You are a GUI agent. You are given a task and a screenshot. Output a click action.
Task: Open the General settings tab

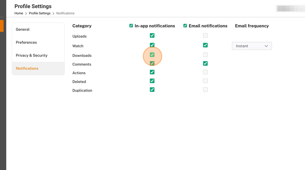[x=23, y=29]
